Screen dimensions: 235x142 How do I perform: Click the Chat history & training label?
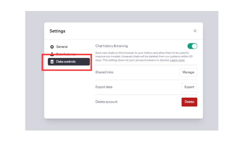click(x=111, y=46)
